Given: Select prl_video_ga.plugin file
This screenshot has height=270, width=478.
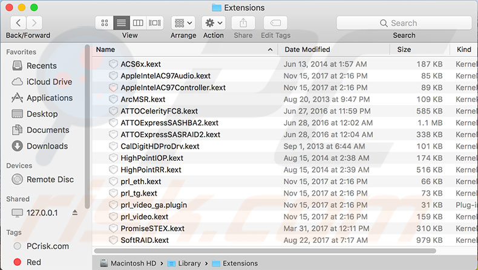Looking at the screenshot, I should tap(154, 205).
